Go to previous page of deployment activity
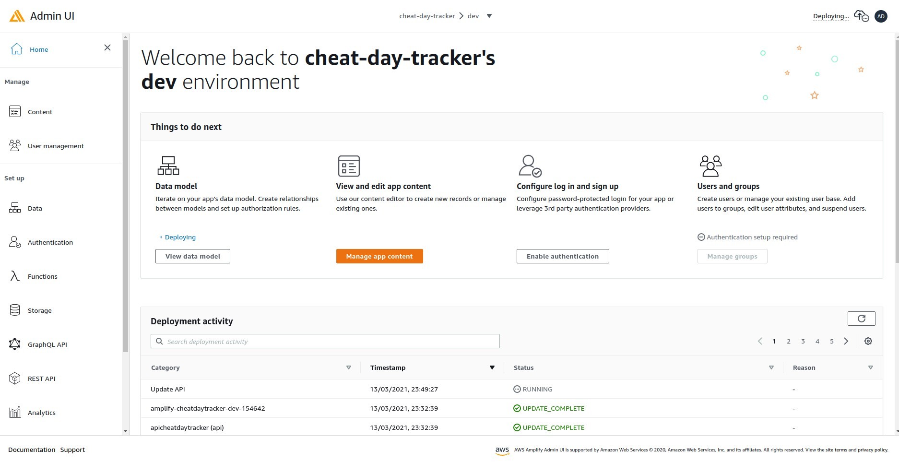The width and height of the screenshot is (899, 462). tap(760, 341)
